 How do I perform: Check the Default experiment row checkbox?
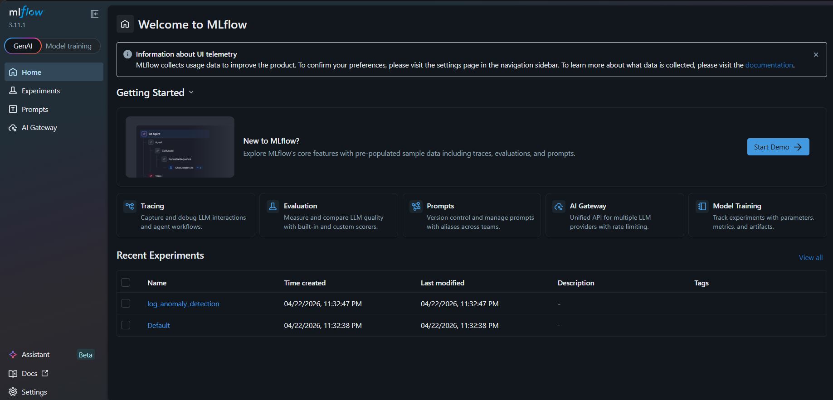pos(126,325)
